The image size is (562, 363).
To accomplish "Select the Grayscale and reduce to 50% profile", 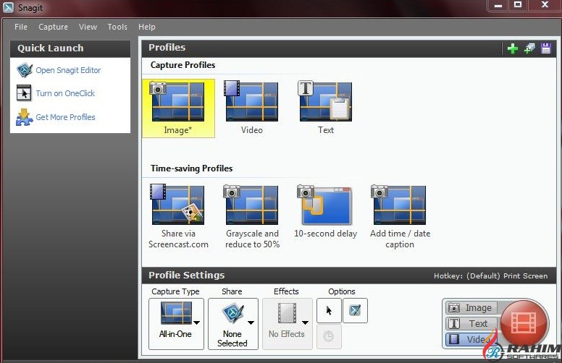I will tap(252, 217).
